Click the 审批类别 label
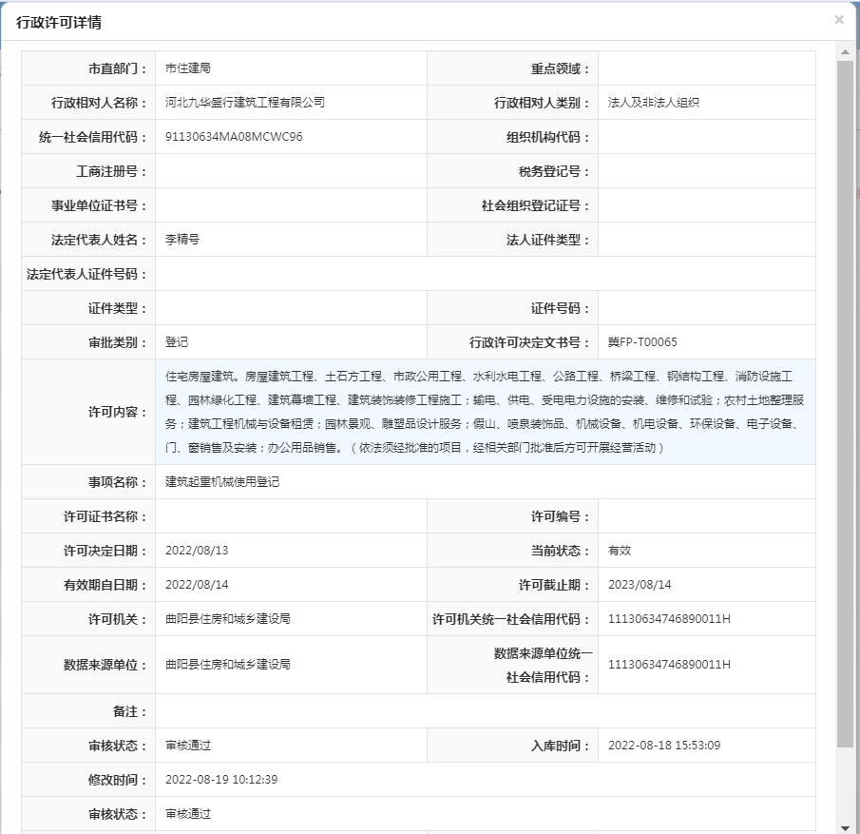Viewport: 860px width, 834px height. pos(118,342)
